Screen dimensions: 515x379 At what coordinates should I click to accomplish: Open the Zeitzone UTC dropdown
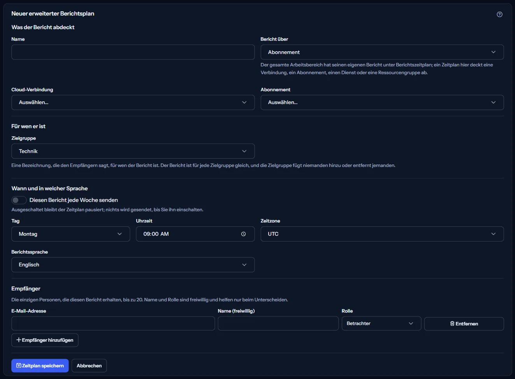point(382,234)
